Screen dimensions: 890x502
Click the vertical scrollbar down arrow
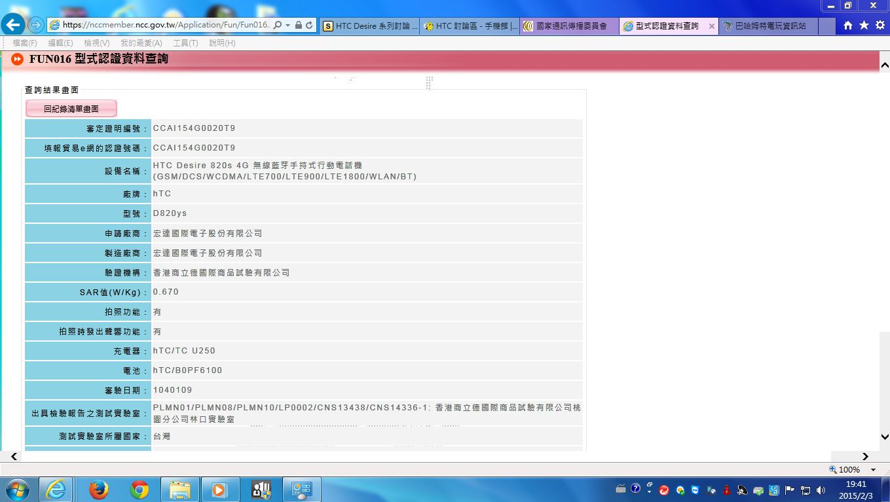coord(885,437)
